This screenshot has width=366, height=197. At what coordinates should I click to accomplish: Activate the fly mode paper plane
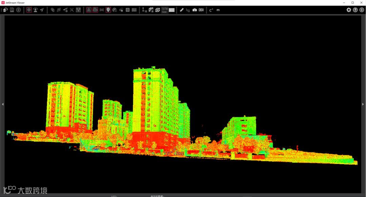[42, 10]
